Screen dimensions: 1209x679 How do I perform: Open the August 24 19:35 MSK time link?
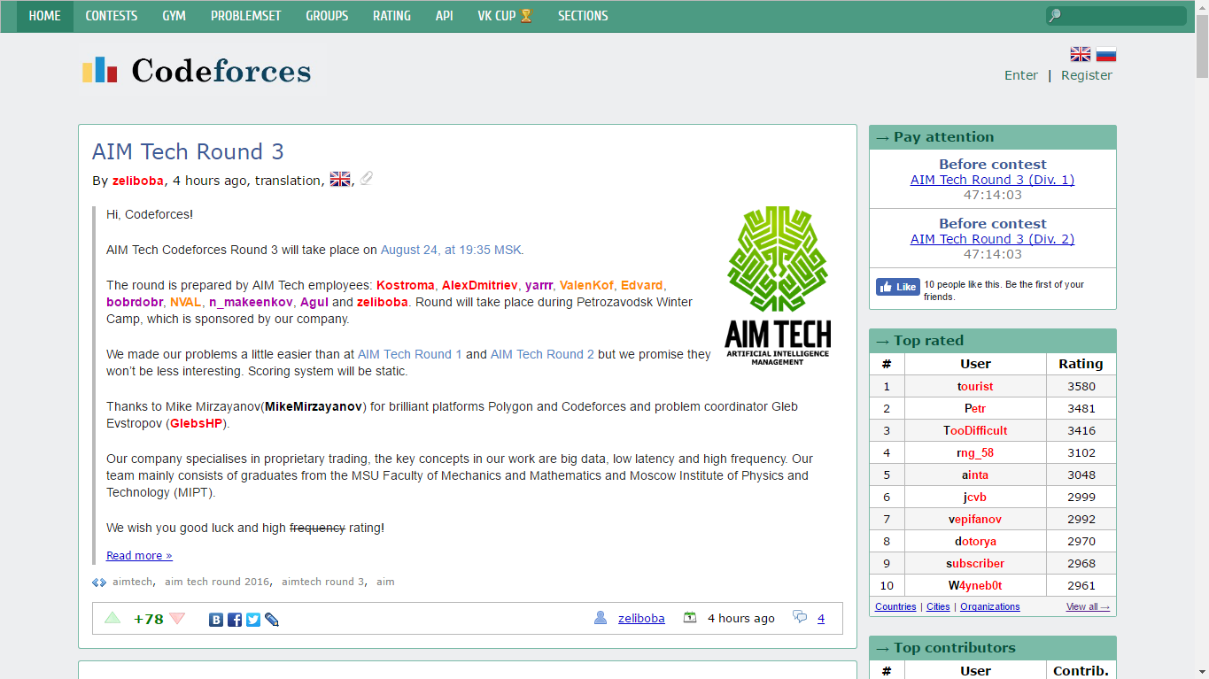coord(451,250)
